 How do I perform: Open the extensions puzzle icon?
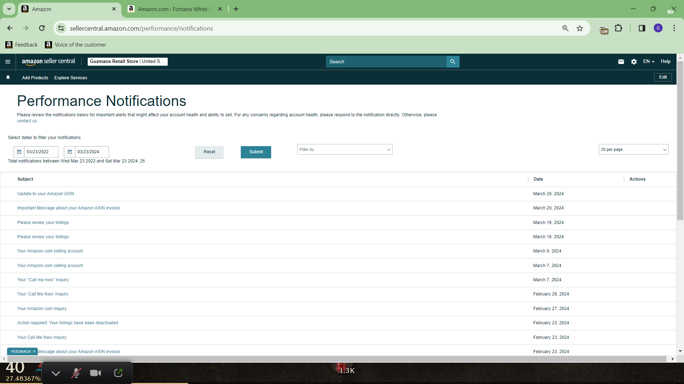pyautogui.click(x=619, y=28)
